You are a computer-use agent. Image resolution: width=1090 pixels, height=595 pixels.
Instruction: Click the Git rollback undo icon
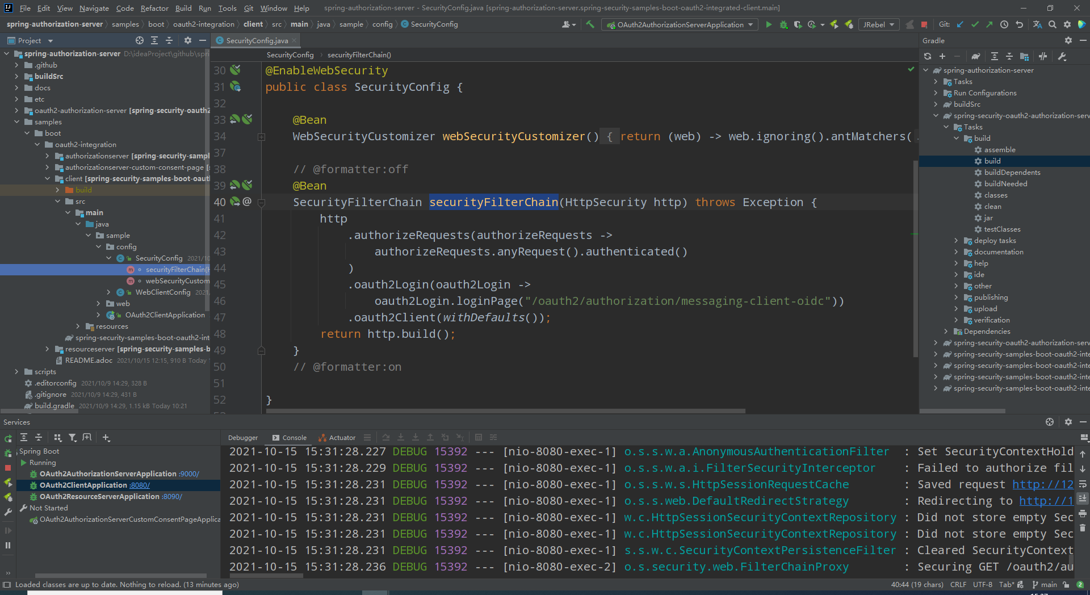1019,24
